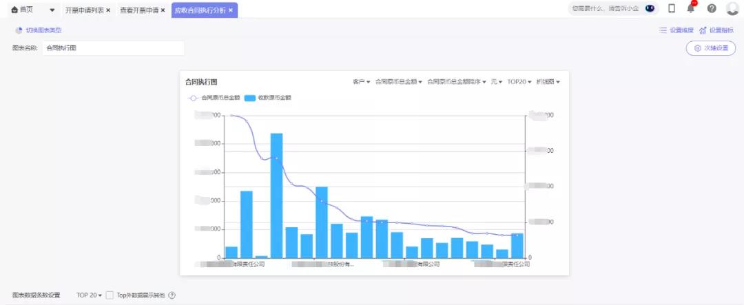Open the user avatar menu
This screenshot has width=744, height=305.
pyautogui.click(x=732, y=9)
